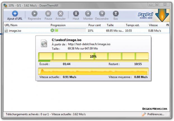This screenshot has height=121, width=174.
Task: Click the green status icon for image.iso
Action: pos(52,31)
